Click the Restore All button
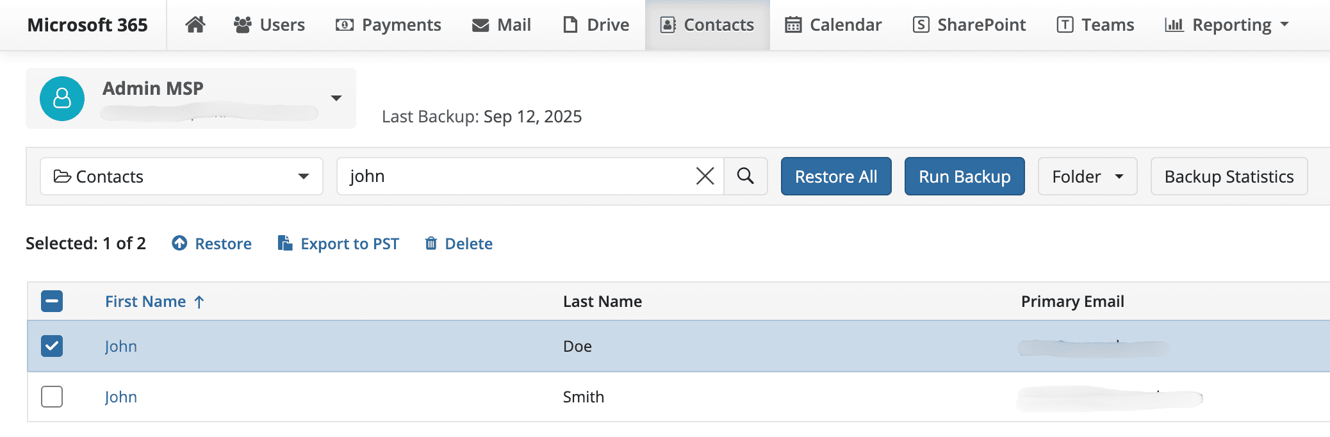 pos(836,176)
